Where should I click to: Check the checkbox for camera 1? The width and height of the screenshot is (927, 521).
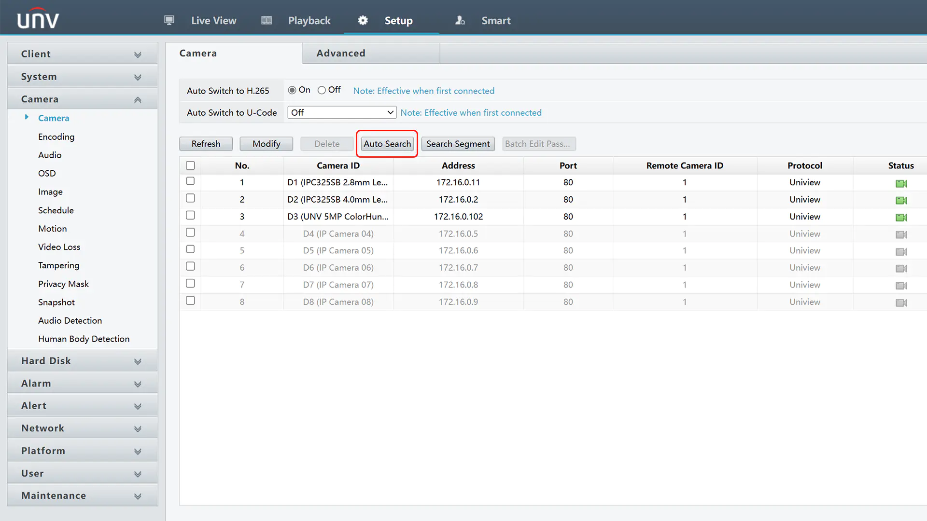[x=190, y=181]
